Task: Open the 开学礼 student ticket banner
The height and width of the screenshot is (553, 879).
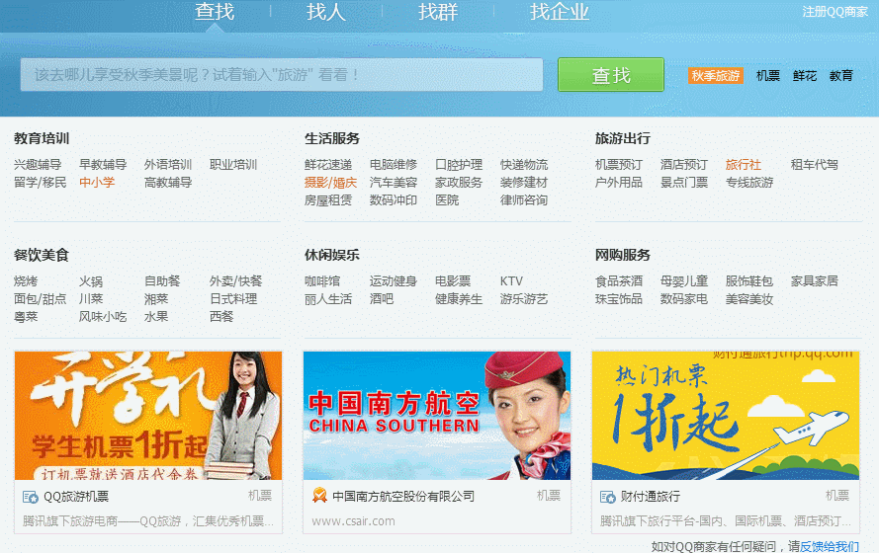Action: (148, 416)
